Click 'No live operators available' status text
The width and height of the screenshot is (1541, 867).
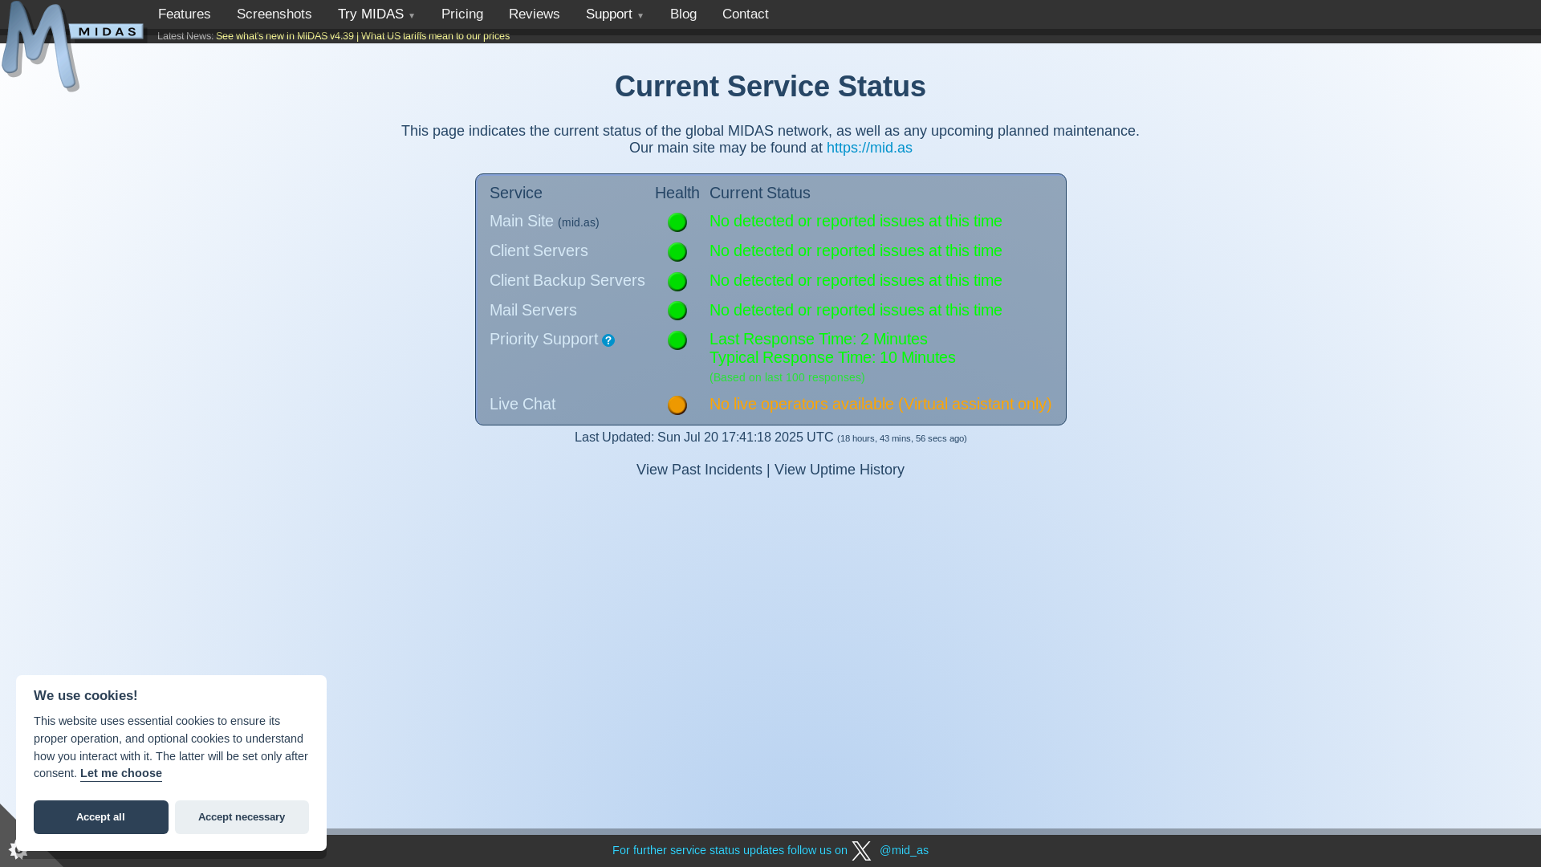[x=880, y=404]
